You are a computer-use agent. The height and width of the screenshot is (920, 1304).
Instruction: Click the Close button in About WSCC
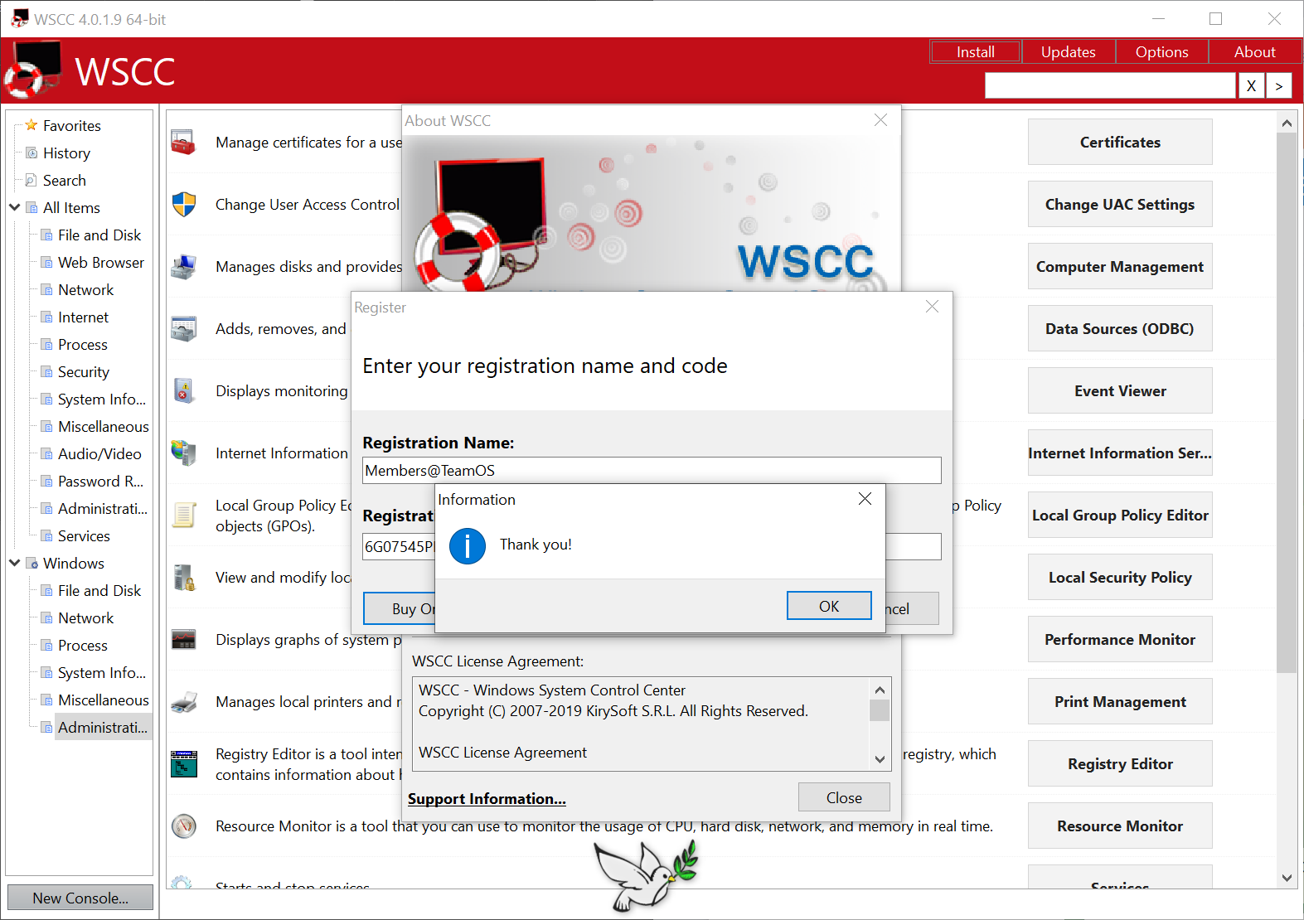844,797
